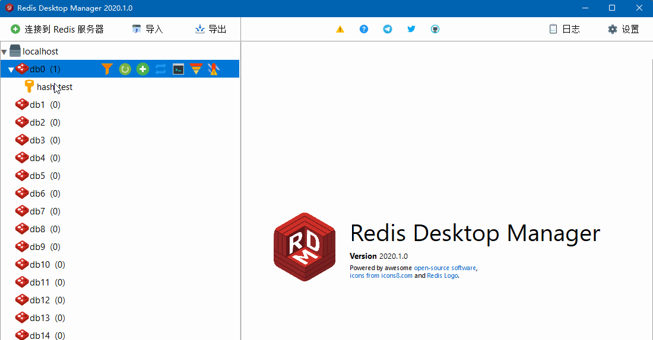Open console terminal icon on db0
The image size is (653, 340).
click(178, 69)
